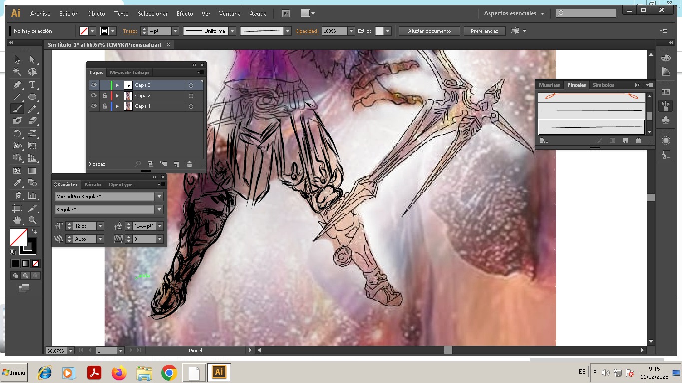Select the Zoom tool

32,220
